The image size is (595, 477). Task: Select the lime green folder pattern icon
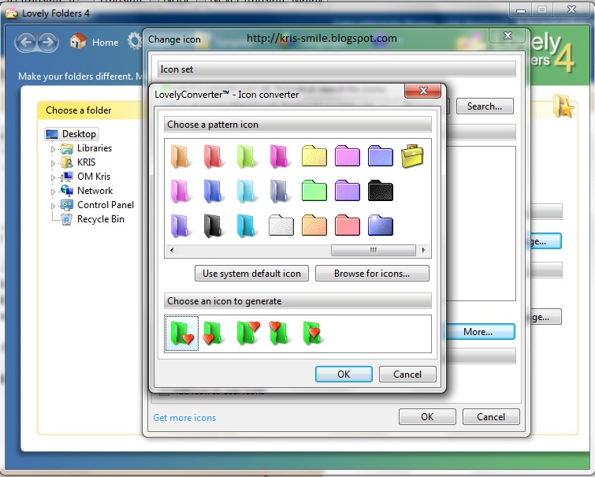point(246,156)
